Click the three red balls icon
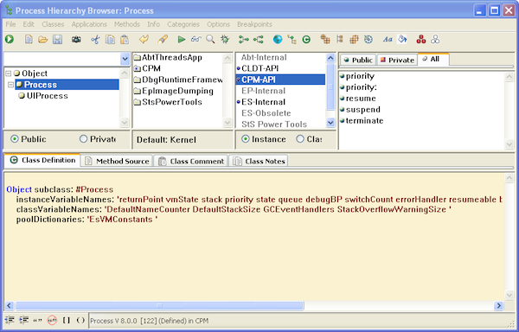 click(x=421, y=40)
